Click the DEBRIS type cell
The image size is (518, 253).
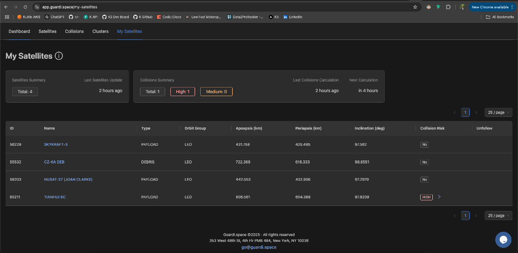147,162
